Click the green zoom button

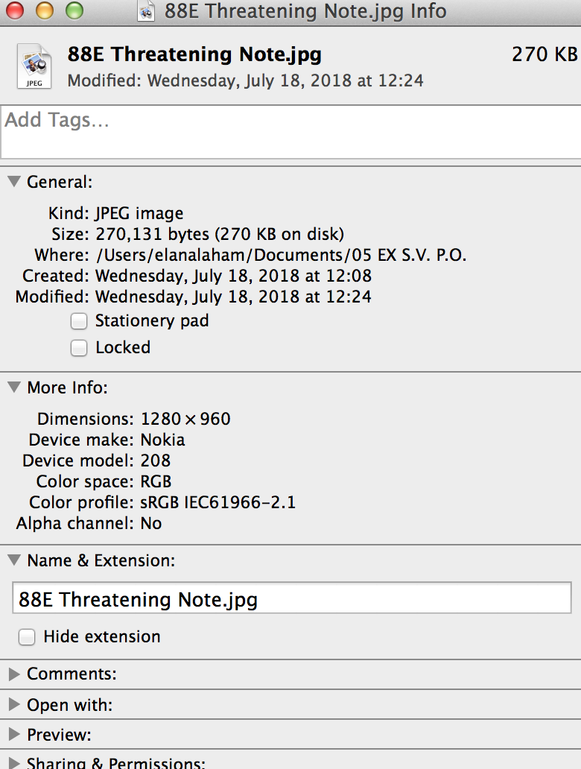(74, 10)
